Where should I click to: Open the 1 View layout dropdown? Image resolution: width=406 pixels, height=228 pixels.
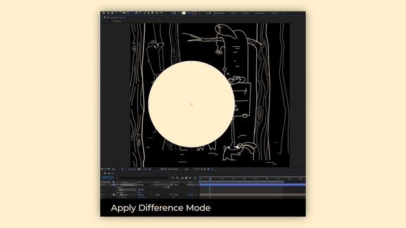tap(188, 169)
